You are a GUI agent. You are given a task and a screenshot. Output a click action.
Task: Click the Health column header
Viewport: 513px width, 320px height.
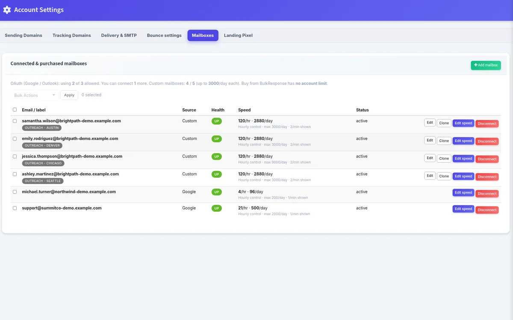pos(218,110)
